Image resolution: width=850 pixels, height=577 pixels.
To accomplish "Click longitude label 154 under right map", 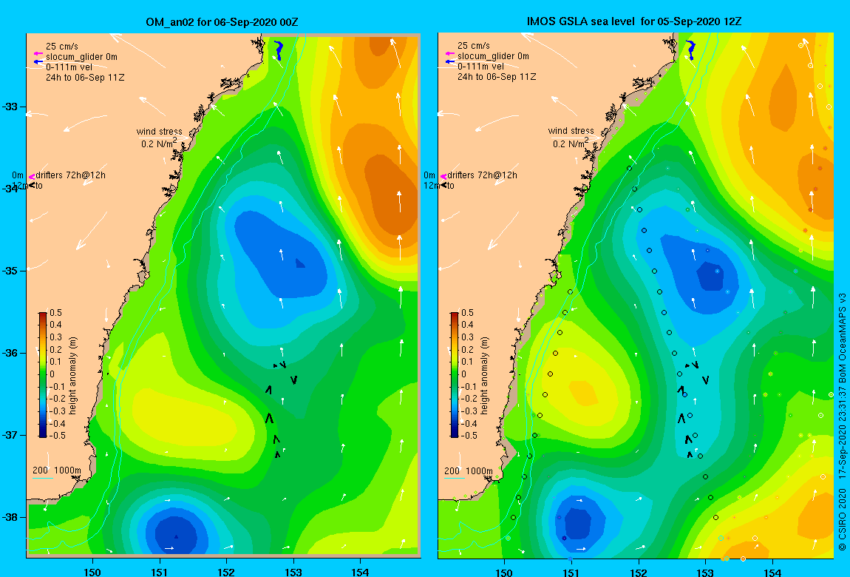I will pyautogui.click(x=772, y=573).
